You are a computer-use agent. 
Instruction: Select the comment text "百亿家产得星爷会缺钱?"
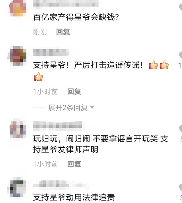pos(76,17)
